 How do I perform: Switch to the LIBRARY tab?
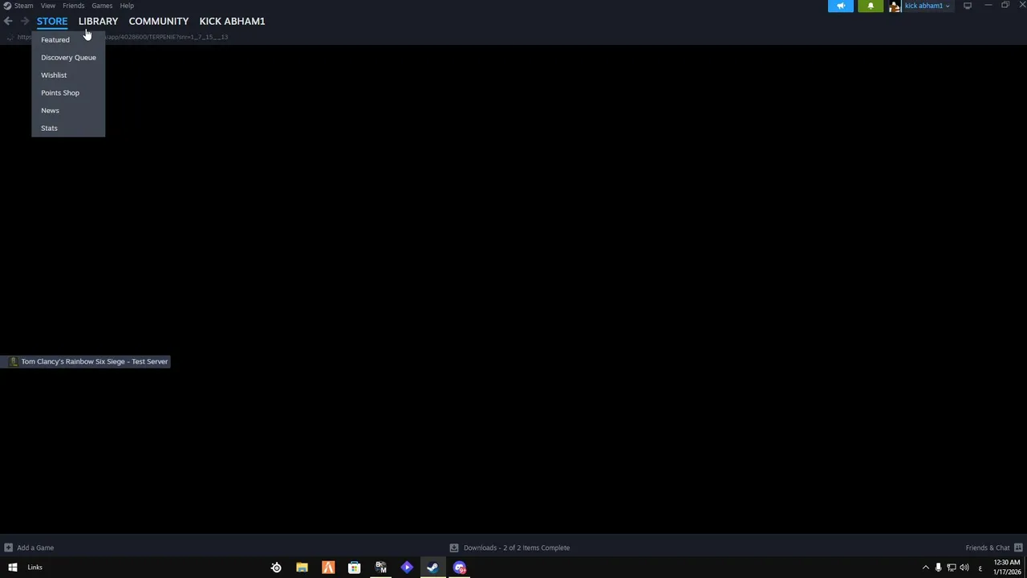click(x=98, y=21)
